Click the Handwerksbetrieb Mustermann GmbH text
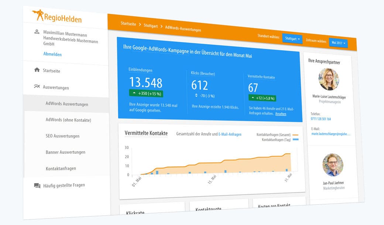 [x=71, y=41]
